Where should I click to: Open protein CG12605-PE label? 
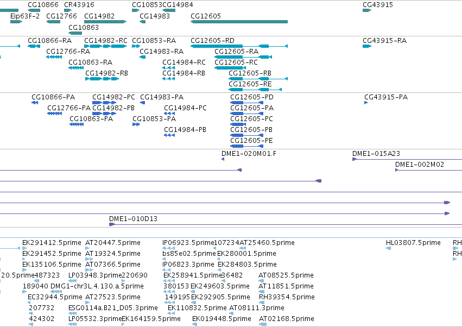pos(251,141)
